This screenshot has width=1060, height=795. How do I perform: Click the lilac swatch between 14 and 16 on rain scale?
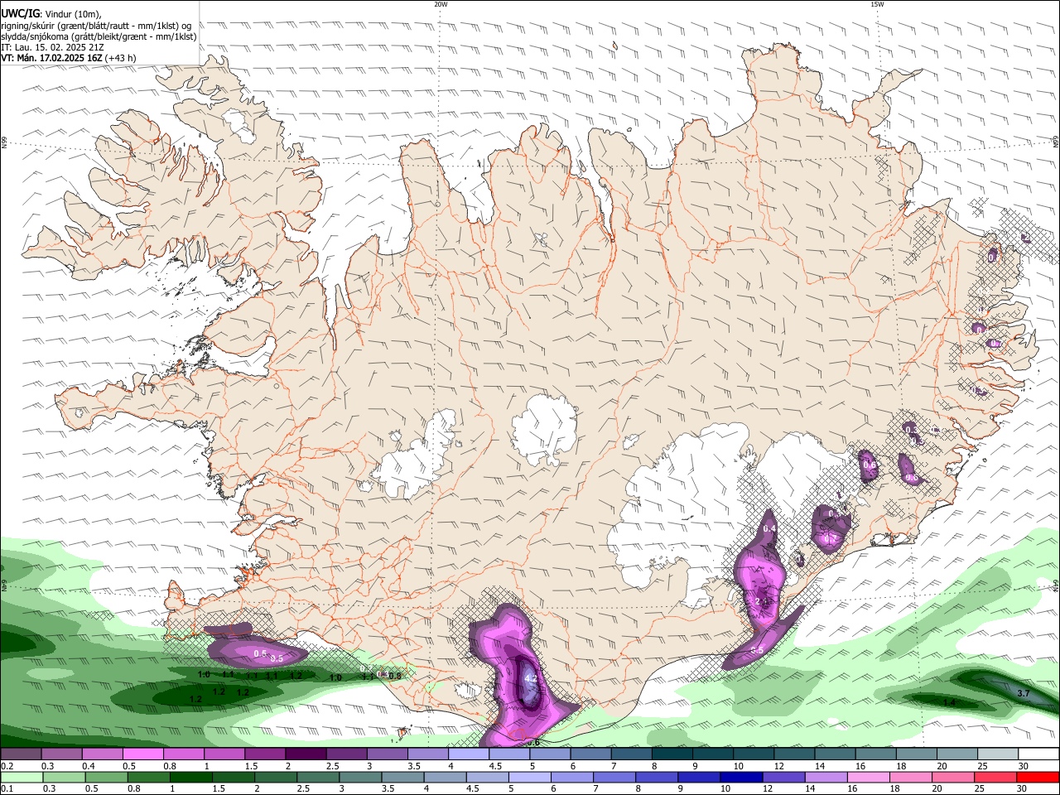[x=826, y=778]
